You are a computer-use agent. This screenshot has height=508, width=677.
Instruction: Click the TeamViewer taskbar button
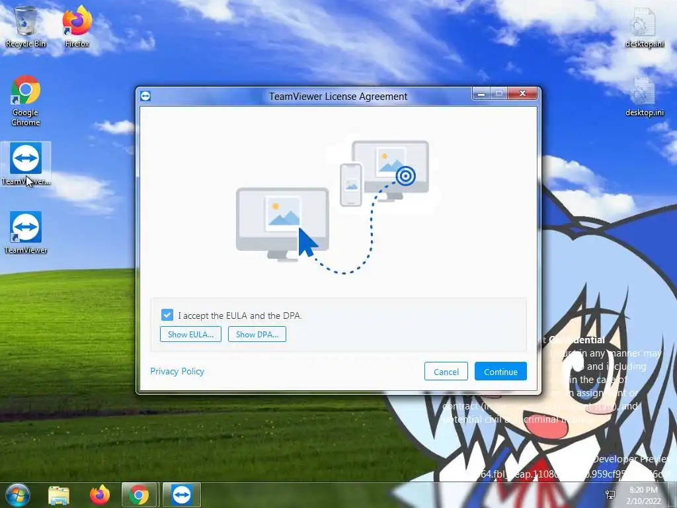(x=181, y=495)
